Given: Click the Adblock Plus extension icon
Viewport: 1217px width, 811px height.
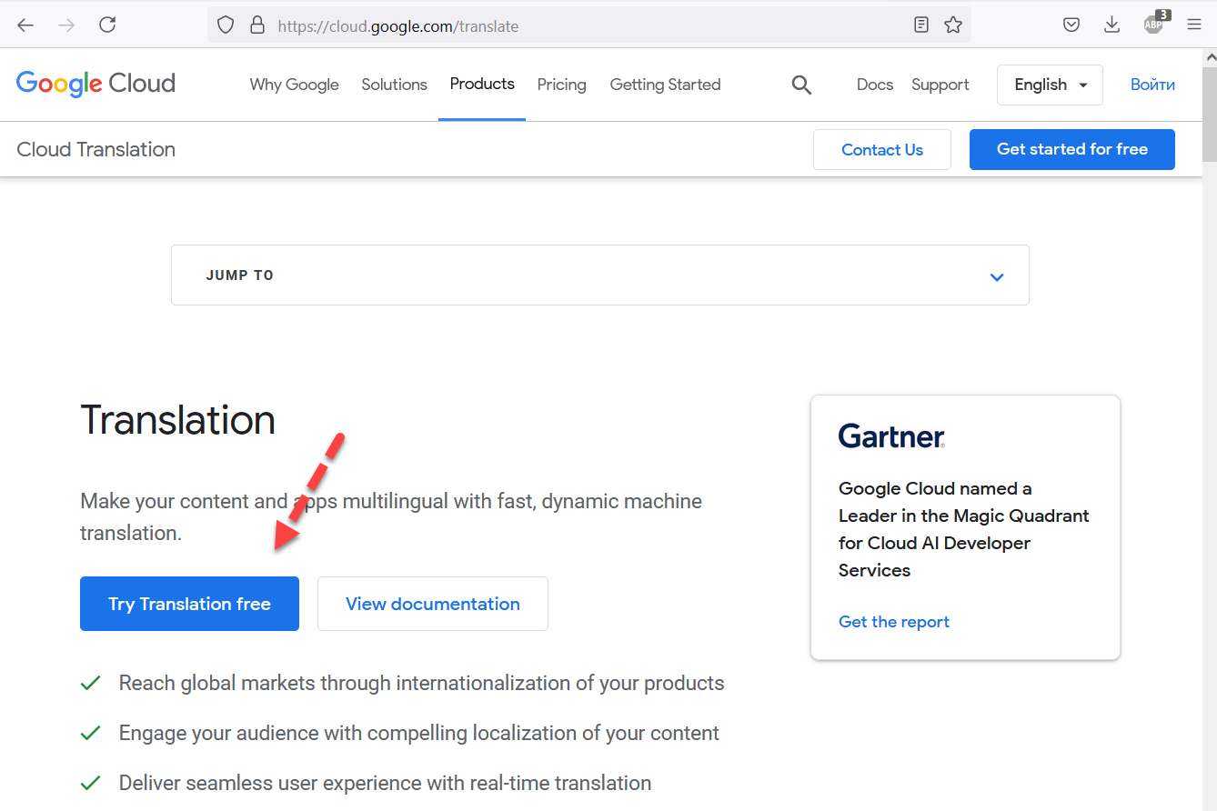Looking at the screenshot, I should [x=1154, y=25].
